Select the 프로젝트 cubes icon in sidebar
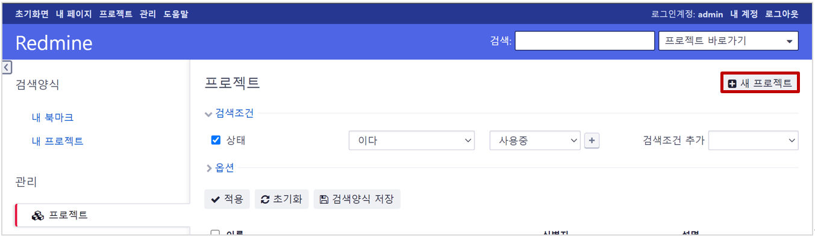Viewport: 815px width, 238px height. [38, 215]
